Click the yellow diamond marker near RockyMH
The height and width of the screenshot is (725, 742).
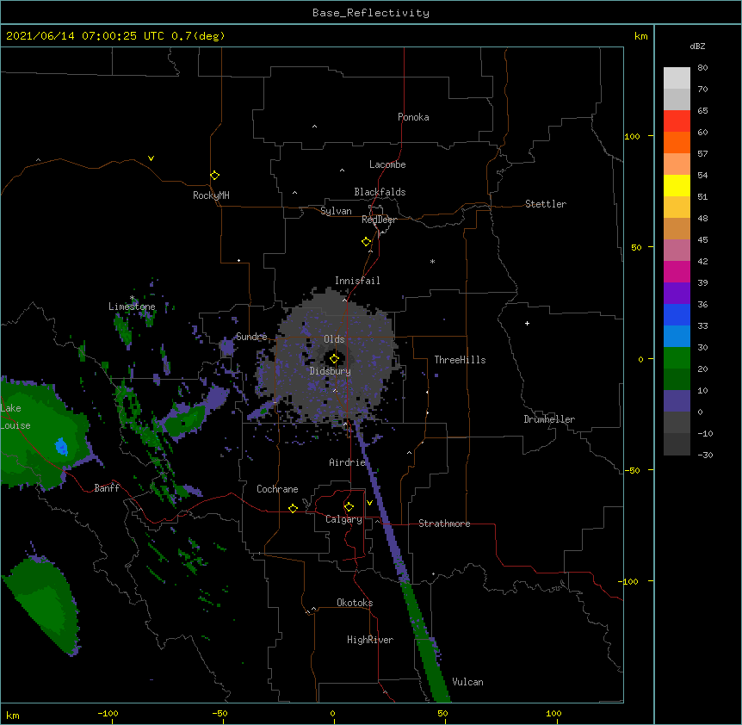[x=215, y=176]
